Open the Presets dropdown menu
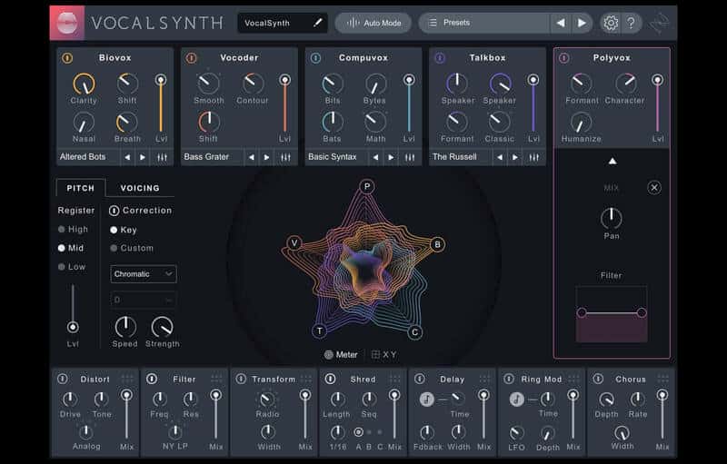This screenshot has width=727, height=464. click(482, 23)
